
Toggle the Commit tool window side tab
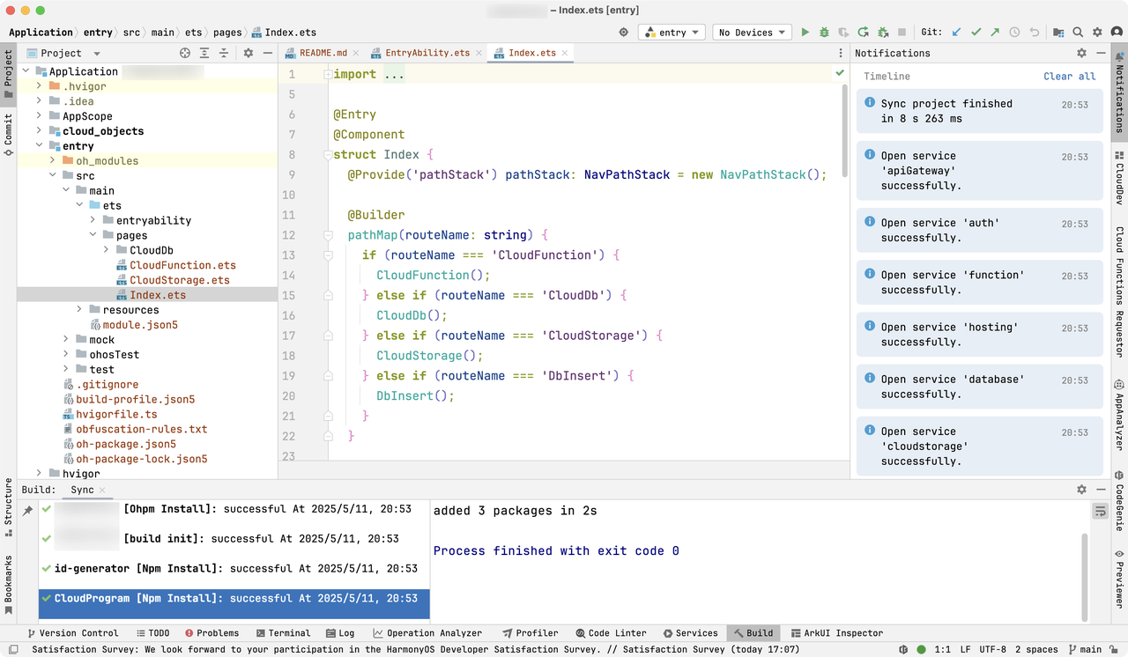coord(8,135)
